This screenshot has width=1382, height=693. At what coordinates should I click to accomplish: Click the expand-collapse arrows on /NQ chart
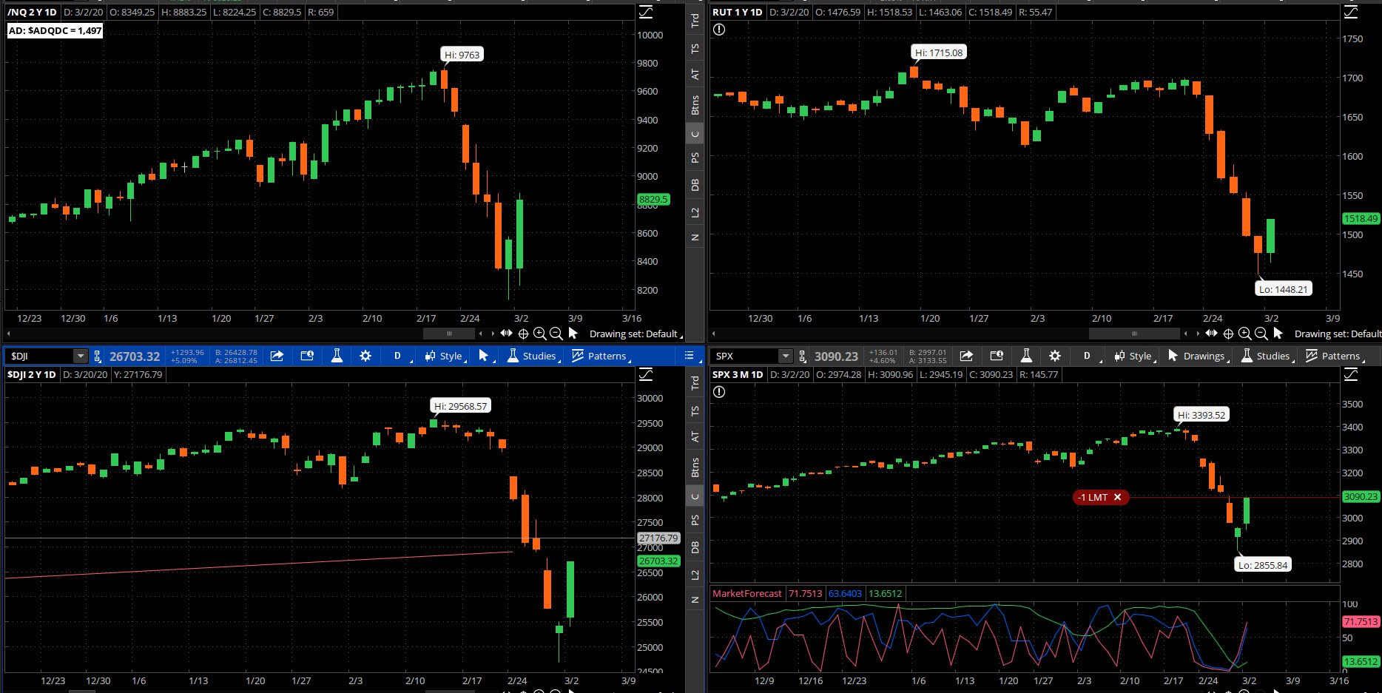click(x=506, y=334)
